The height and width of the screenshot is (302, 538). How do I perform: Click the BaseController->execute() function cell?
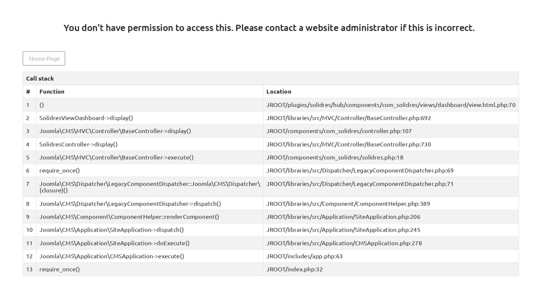click(116, 157)
